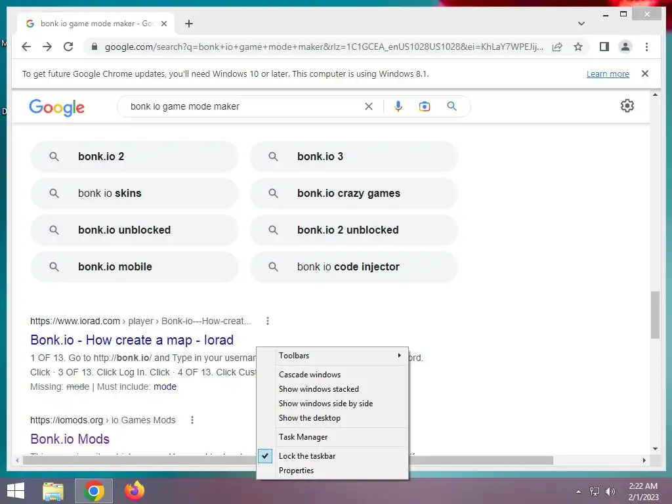
Task: Open volume speaker tray icon
Action: [610, 492]
